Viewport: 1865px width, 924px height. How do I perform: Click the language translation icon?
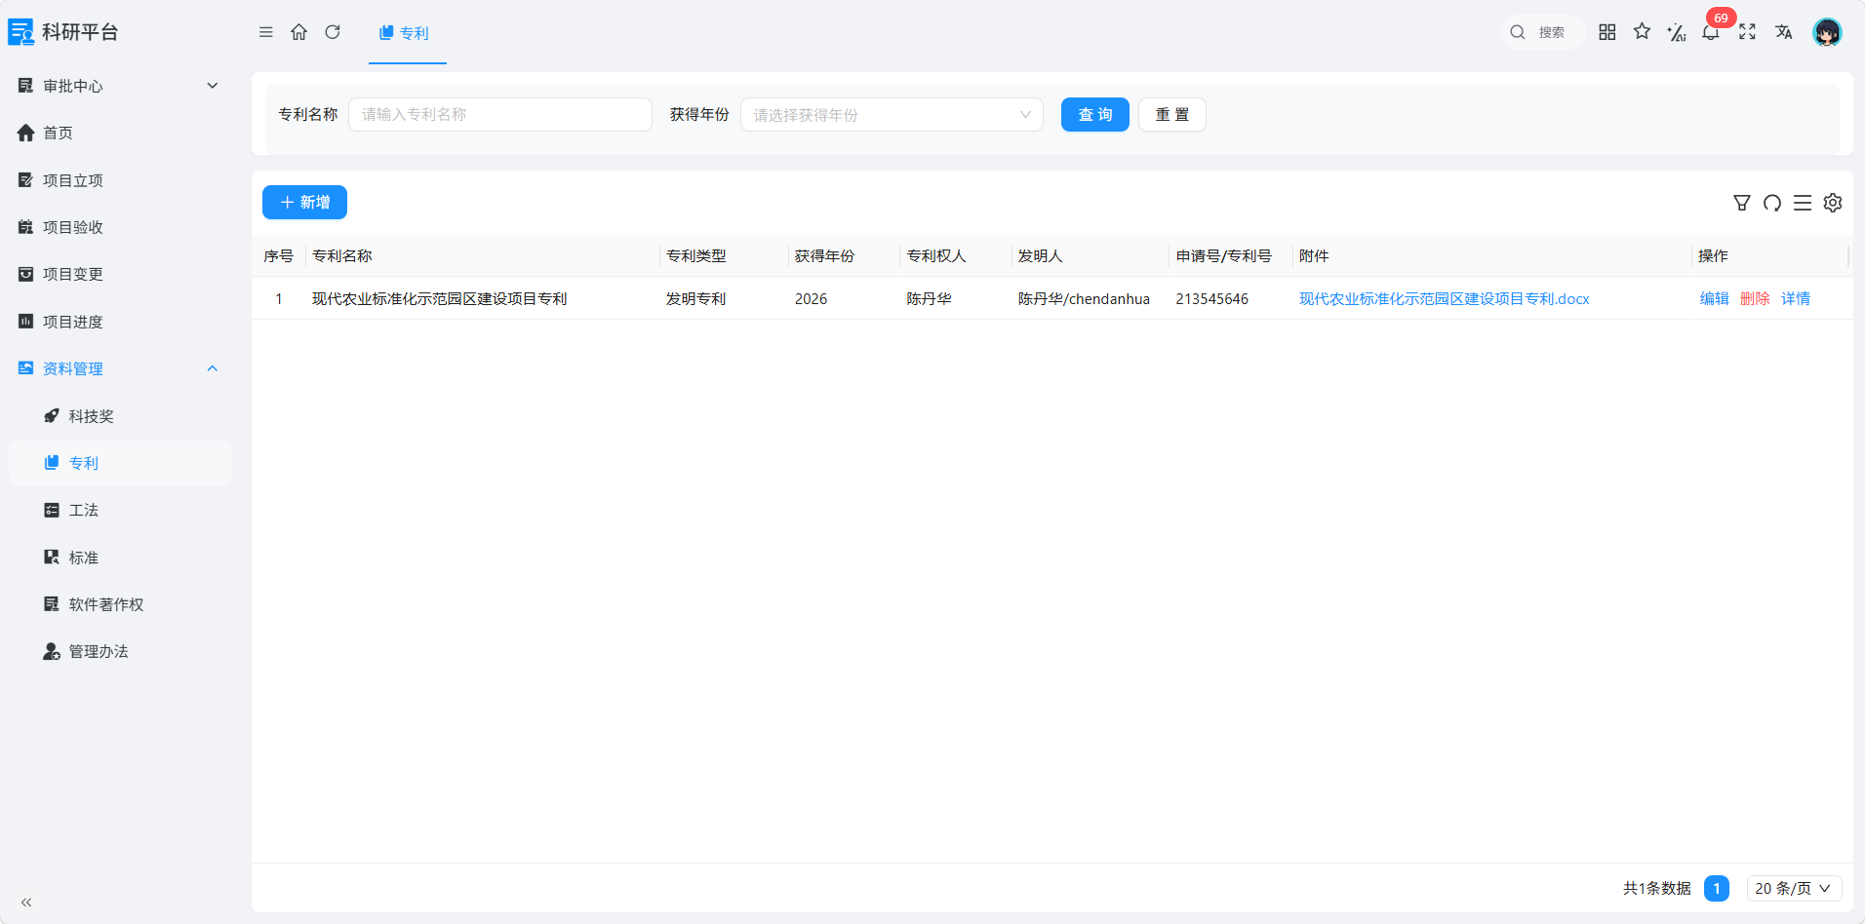pyautogui.click(x=1783, y=32)
